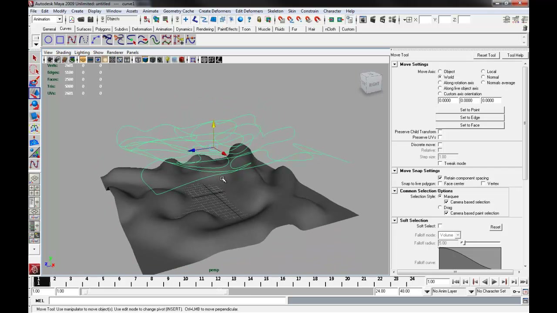Select Object move axis radio
The width and height of the screenshot is (557, 313).
pyautogui.click(x=440, y=72)
